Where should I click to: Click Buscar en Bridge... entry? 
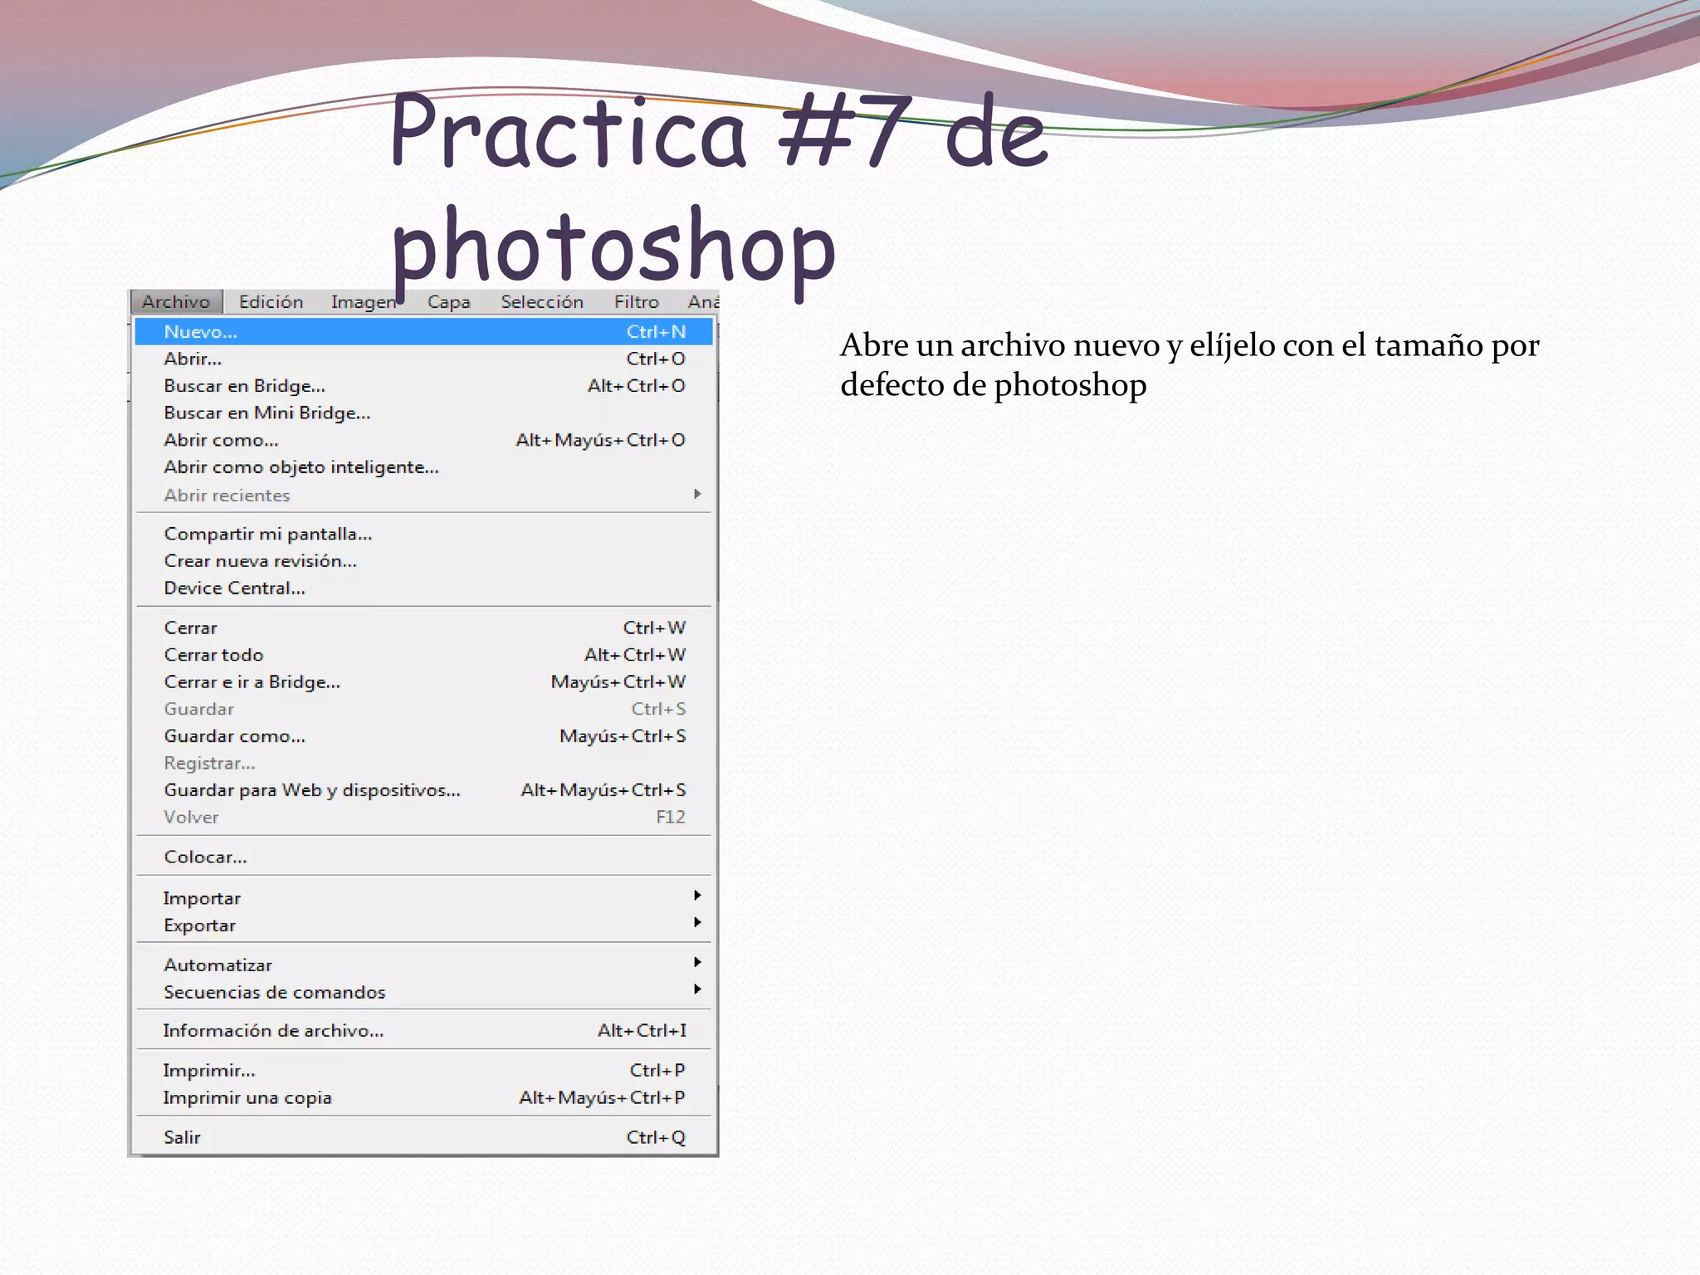(x=244, y=386)
